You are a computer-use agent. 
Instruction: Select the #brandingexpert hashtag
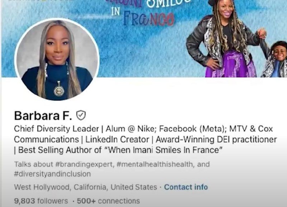84,164
